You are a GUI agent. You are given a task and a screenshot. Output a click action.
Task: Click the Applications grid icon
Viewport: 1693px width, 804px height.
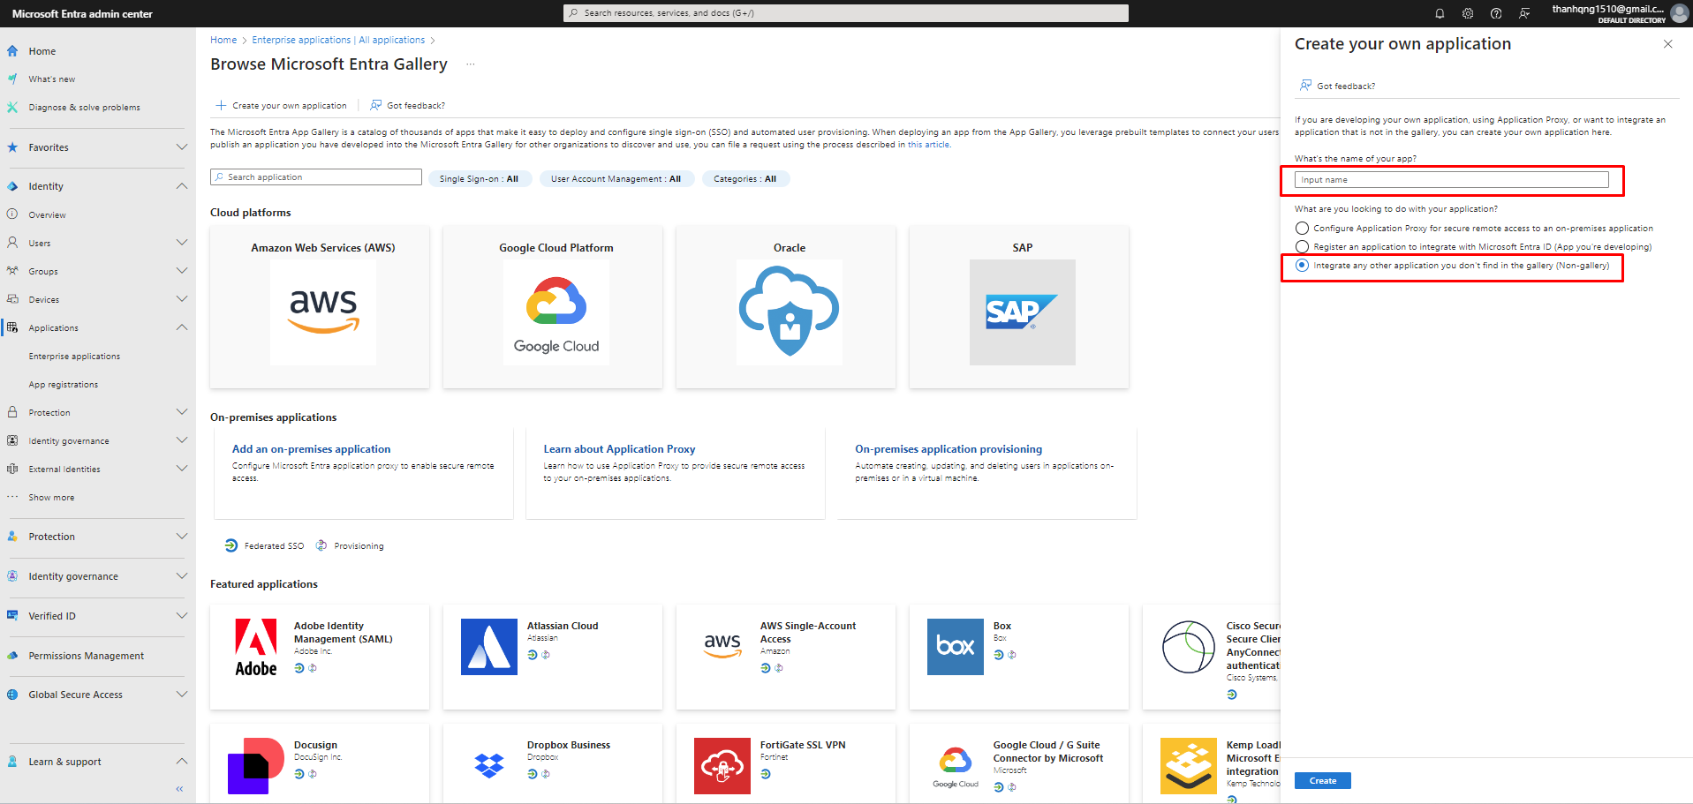12,327
